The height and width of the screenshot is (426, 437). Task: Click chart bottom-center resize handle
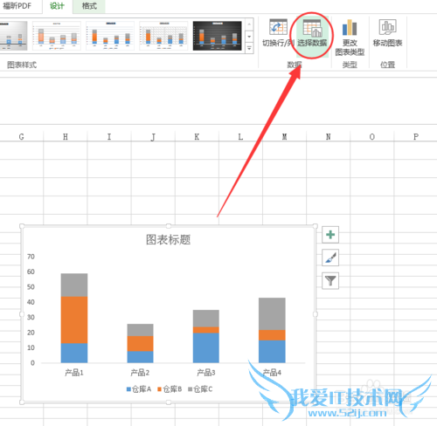pyautogui.click(x=169, y=402)
